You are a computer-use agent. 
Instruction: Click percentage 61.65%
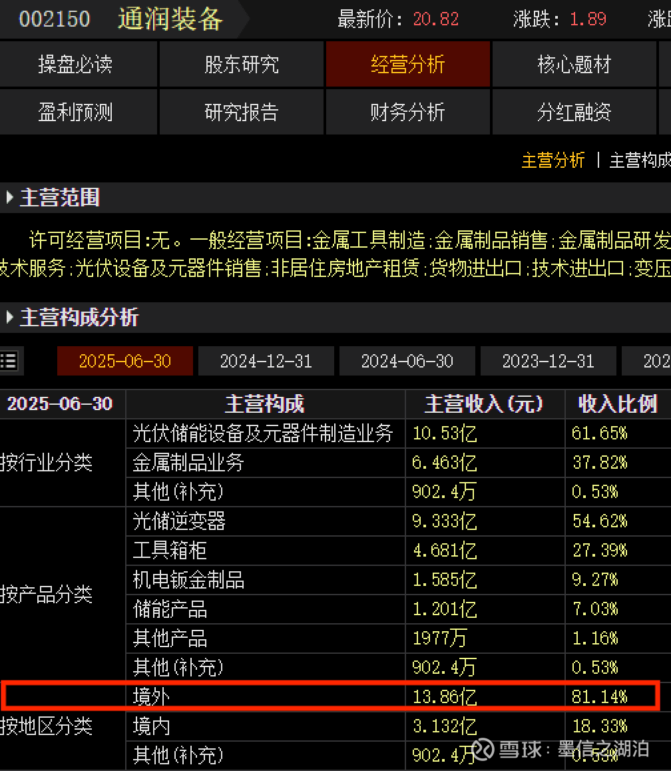(600, 433)
